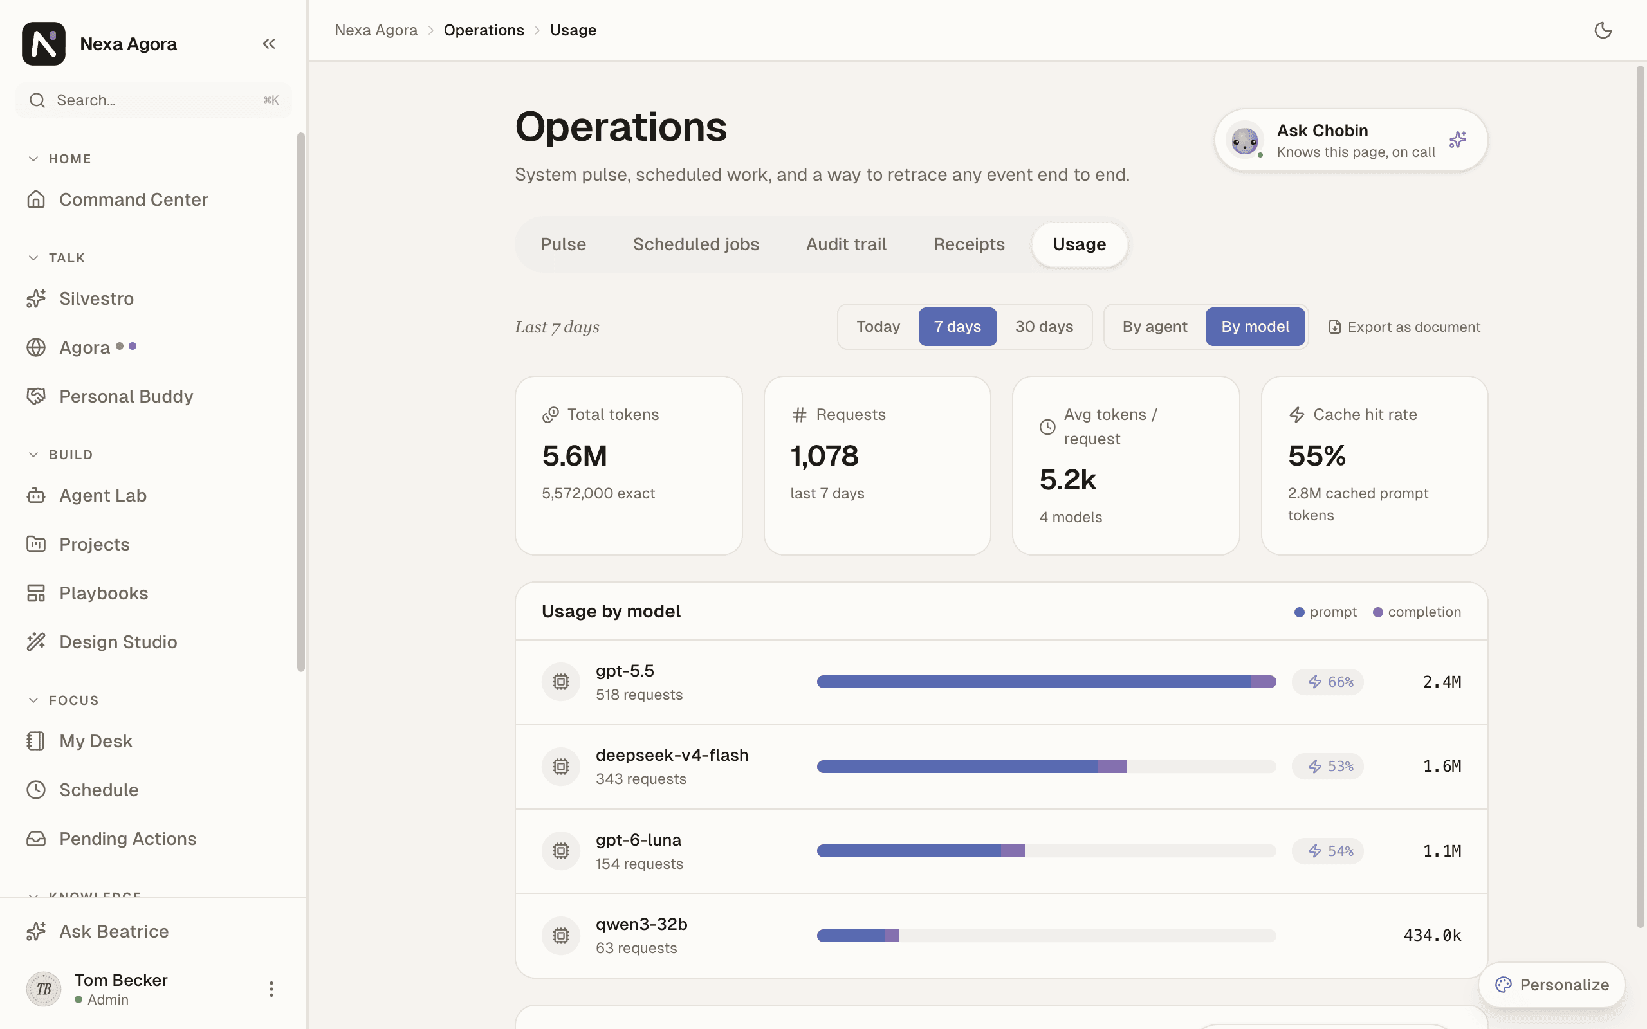Select the Usage tab
1647x1029 pixels.
pos(1079,244)
